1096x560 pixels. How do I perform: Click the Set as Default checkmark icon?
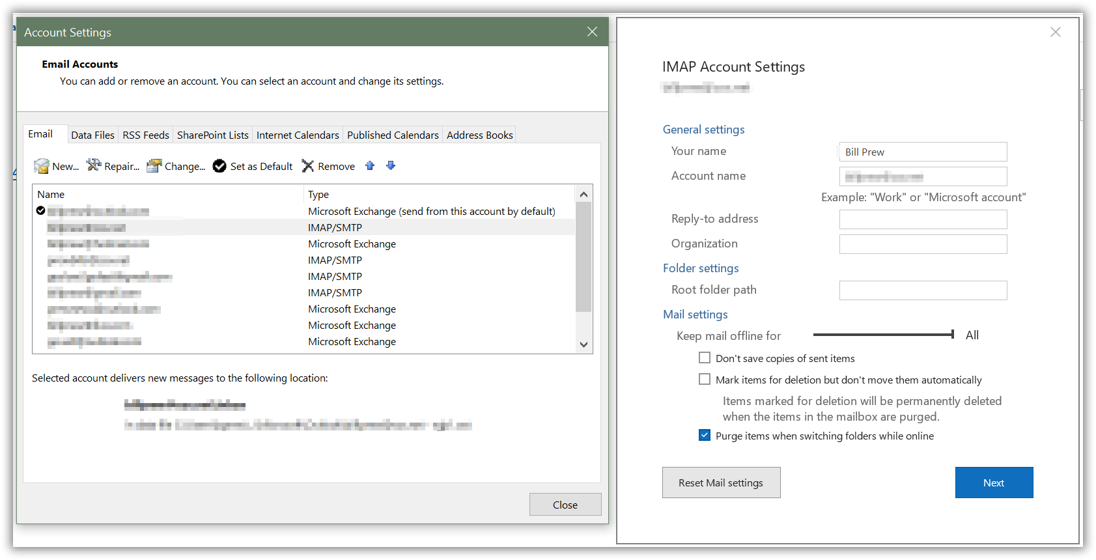(x=219, y=166)
